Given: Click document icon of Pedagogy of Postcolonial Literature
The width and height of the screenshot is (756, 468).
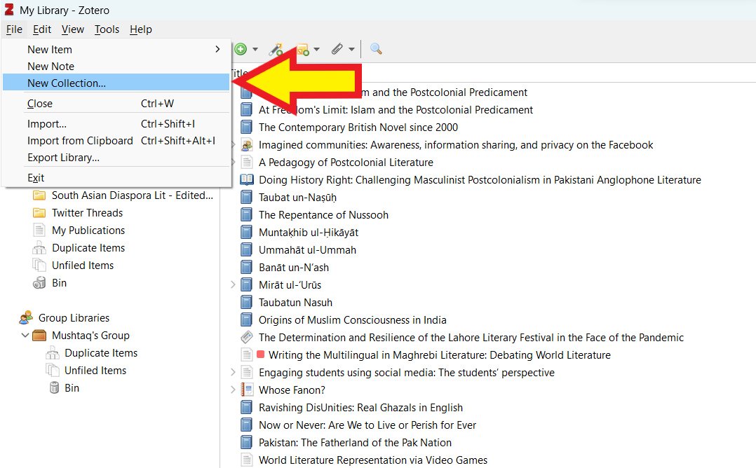Looking at the screenshot, I should (246, 163).
